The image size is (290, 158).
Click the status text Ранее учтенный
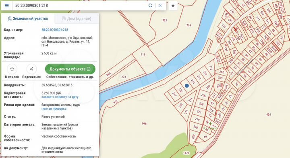[x=53, y=117]
